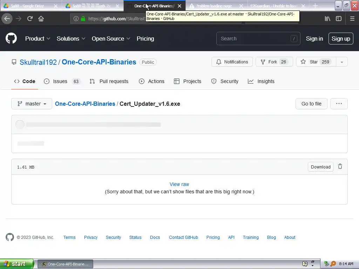This screenshot has width=359, height=269.
Task: Open the master branch selector dropdown
Action: tap(32, 104)
